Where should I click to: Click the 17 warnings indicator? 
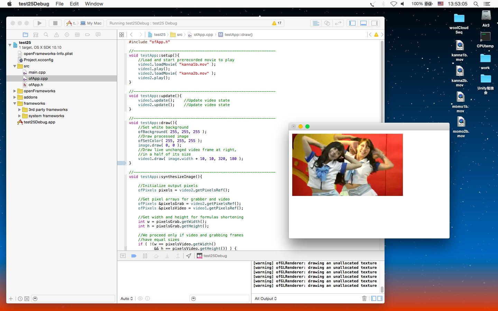pos(277,23)
